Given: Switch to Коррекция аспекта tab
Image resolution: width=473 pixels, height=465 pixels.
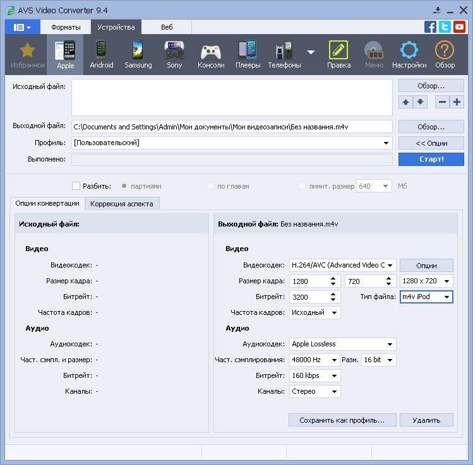Looking at the screenshot, I should [x=122, y=204].
